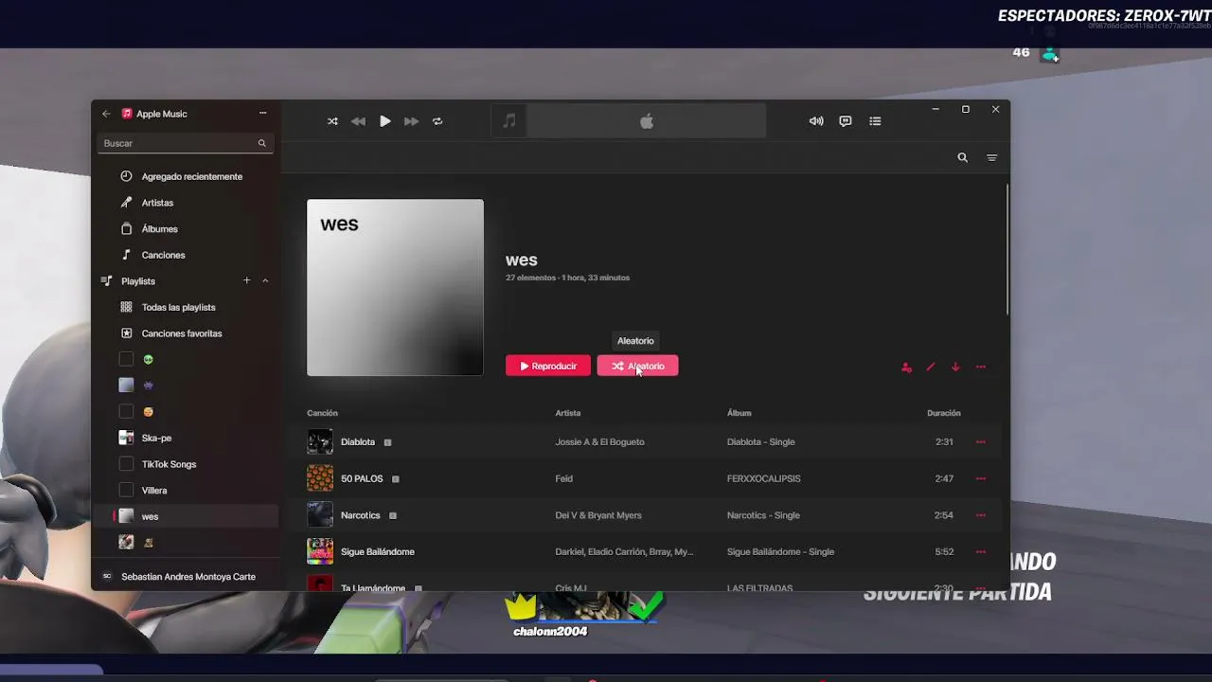Screen dimensions: 1212x682
Task: Show the lyrics panel
Action: (846, 121)
